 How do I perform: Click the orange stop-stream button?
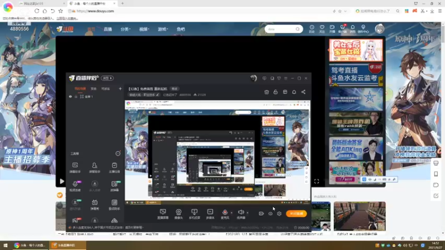(296, 213)
